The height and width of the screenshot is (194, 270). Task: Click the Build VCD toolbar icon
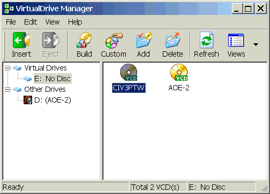[84, 40]
